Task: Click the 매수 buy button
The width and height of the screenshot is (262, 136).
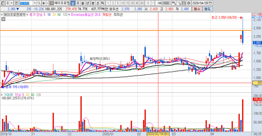Action: coord(197,9)
